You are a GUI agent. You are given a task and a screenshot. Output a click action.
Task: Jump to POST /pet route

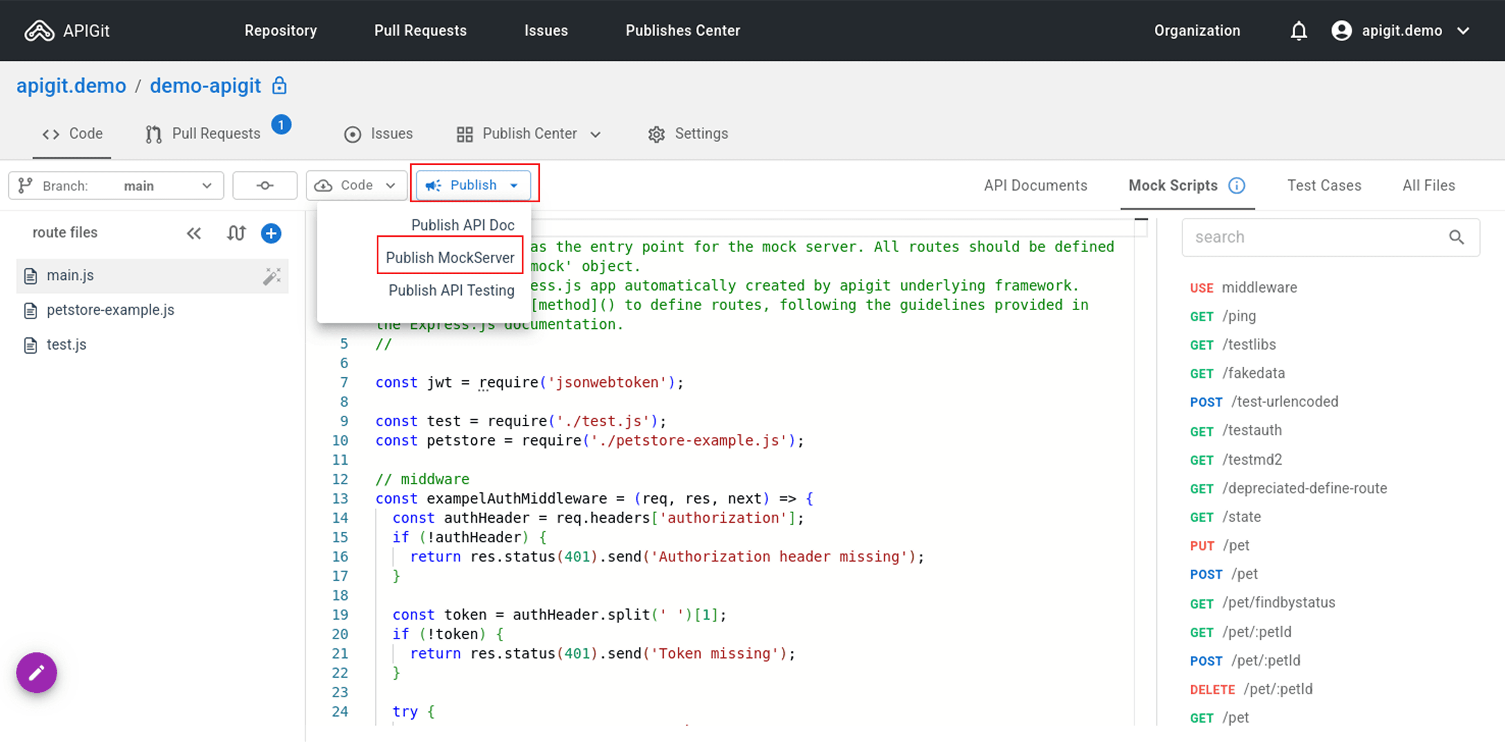[1223, 574]
